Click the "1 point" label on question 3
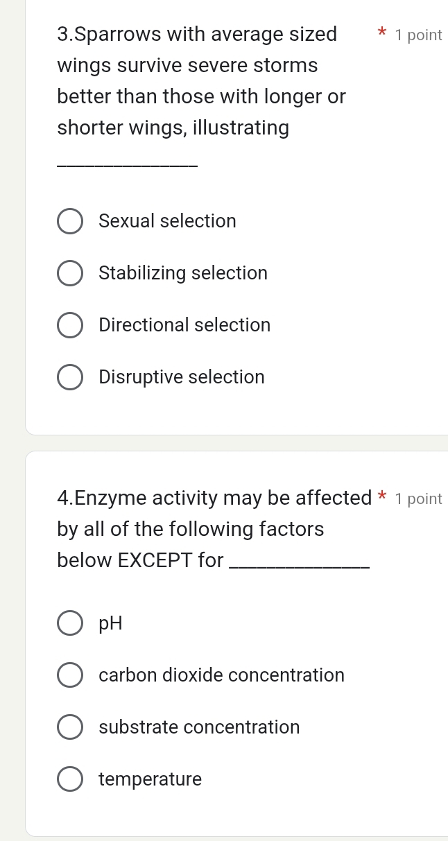The height and width of the screenshot is (841, 448). (418, 34)
